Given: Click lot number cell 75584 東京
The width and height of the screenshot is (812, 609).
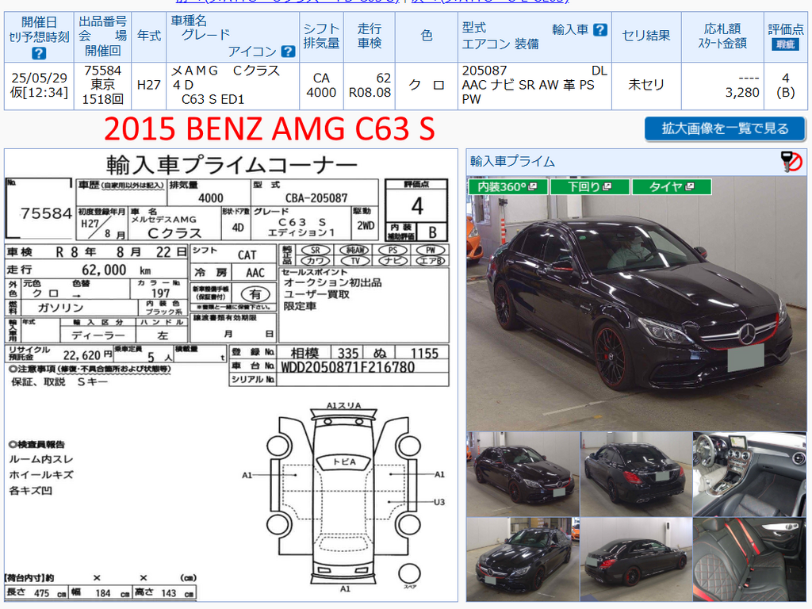Looking at the screenshot, I should (x=102, y=86).
